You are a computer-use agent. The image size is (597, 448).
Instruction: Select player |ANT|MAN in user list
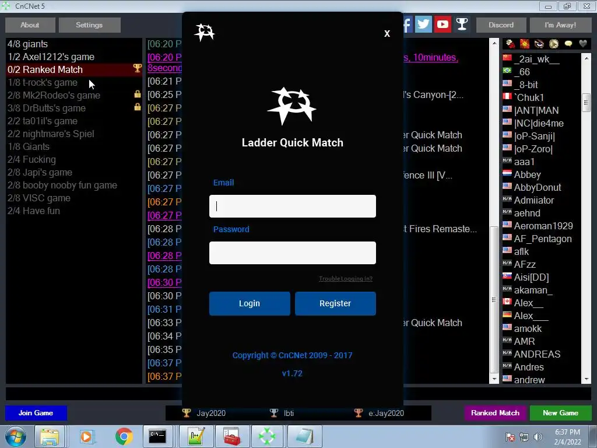pos(542,110)
